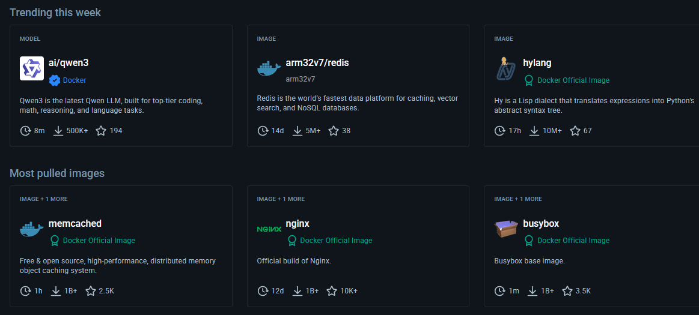This screenshot has height=315, width=699.
Task: Click the Trending this week heading
Action: tap(55, 13)
